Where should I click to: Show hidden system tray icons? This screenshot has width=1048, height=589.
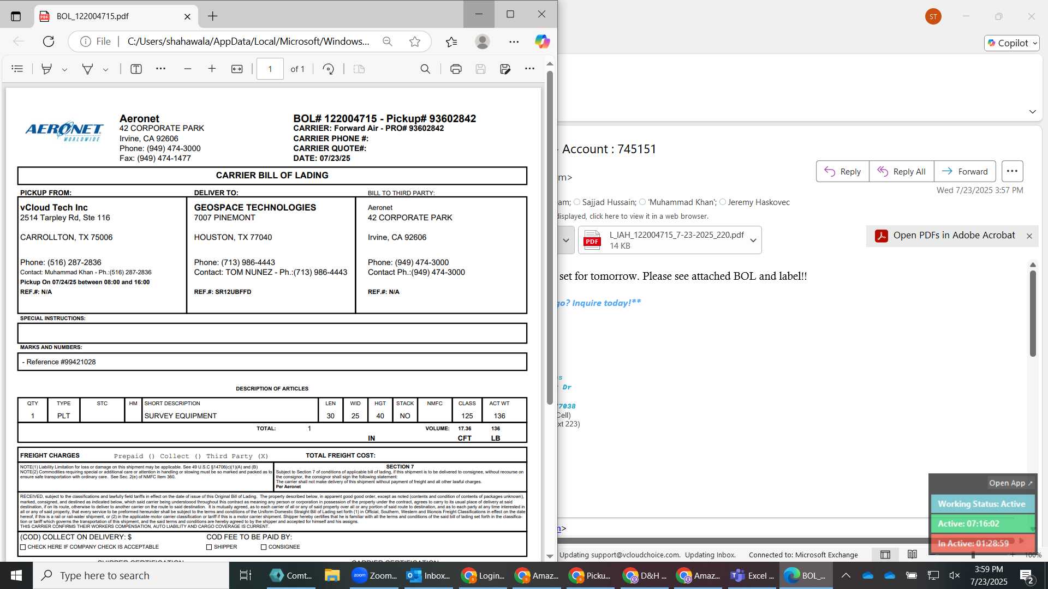845,575
